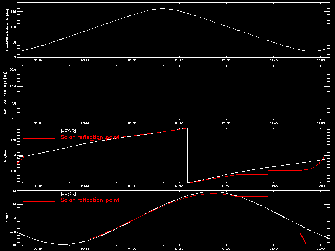
Task: Click 00:45 time label under Latitude plot
Action: click(x=85, y=248)
